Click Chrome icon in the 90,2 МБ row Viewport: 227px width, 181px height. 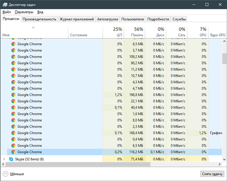13,63
